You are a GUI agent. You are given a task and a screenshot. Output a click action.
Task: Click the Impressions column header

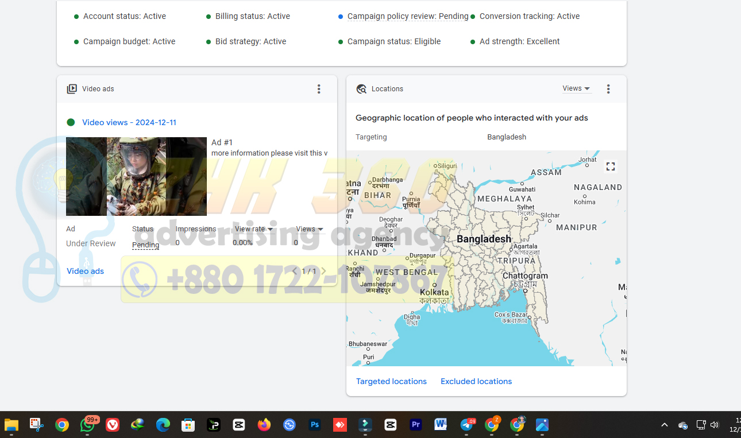tap(196, 229)
